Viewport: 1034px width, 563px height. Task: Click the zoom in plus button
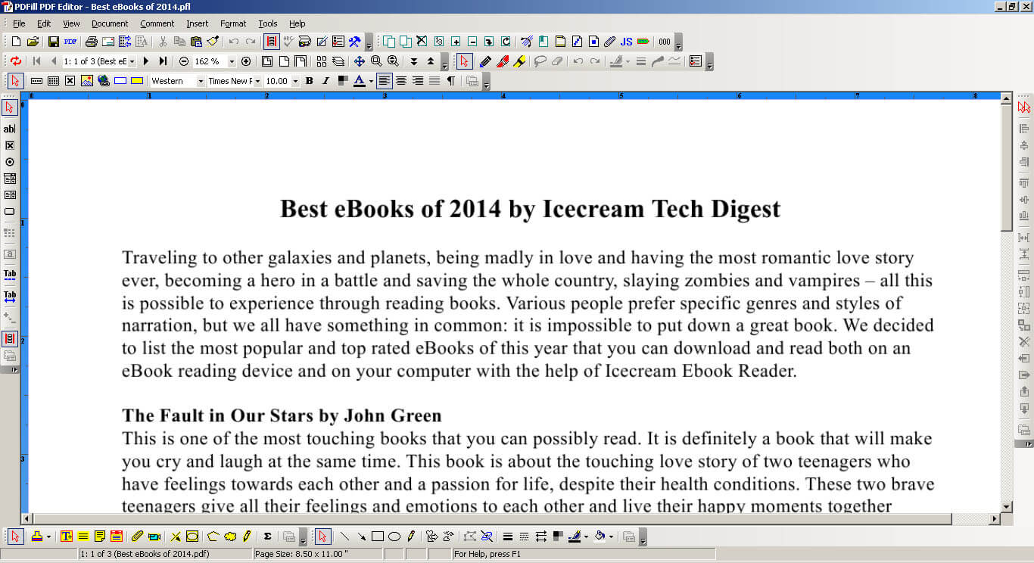coord(246,61)
